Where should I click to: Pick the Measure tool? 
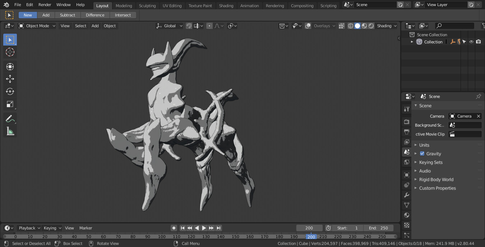(10, 132)
